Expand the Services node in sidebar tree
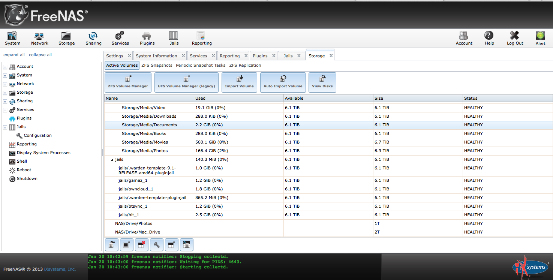Viewport: 553px width, 280px height. click(5, 110)
